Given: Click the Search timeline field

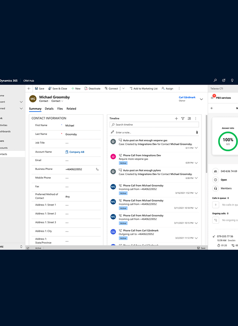Looking at the screenshot, I should [x=154, y=125].
